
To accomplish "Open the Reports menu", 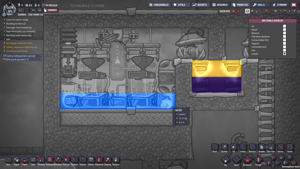I will click(x=201, y=5).
